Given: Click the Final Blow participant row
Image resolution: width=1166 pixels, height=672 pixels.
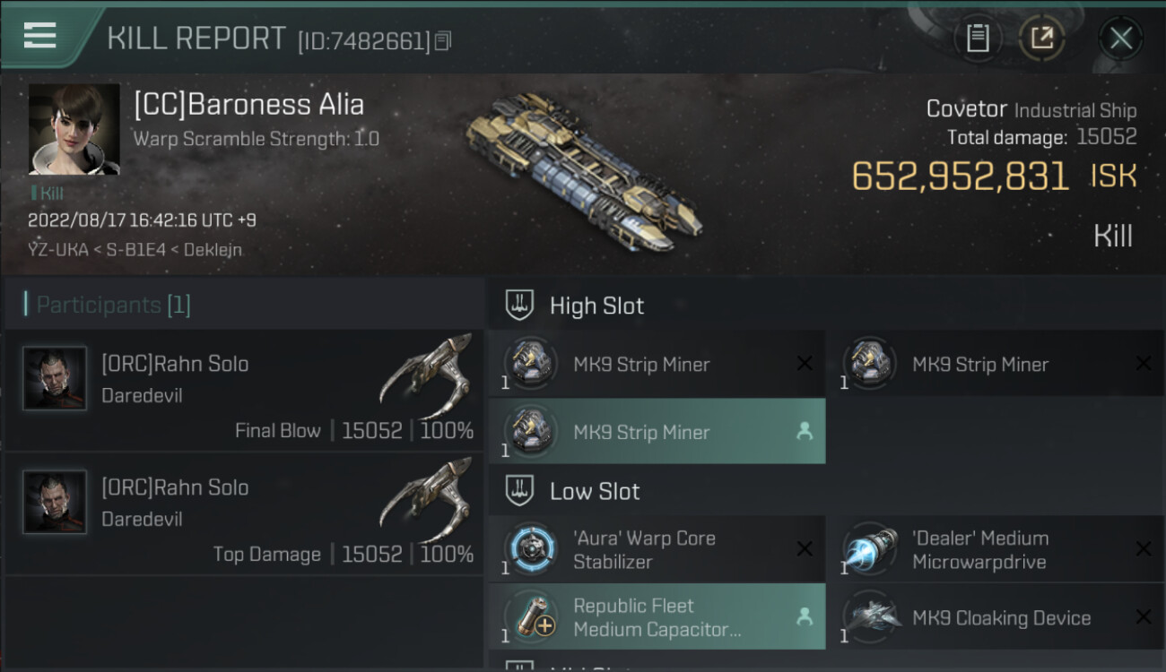Looking at the screenshot, I should coord(244,391).
